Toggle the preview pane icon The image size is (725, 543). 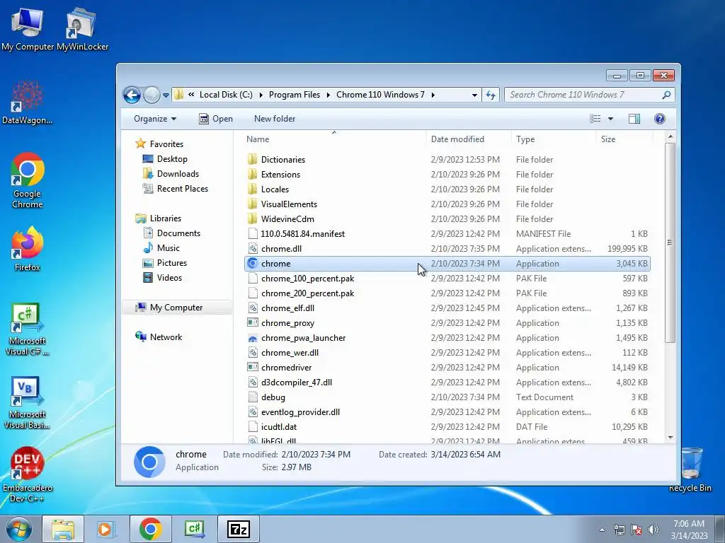[x=634, y=119]
